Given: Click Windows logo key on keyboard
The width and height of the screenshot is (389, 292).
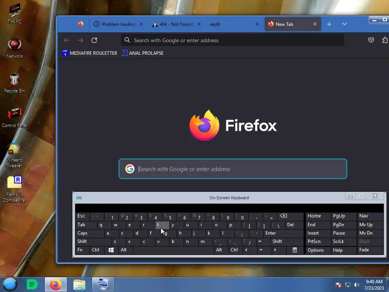Looking at the screenshot, I should click(x=111, y=250).
